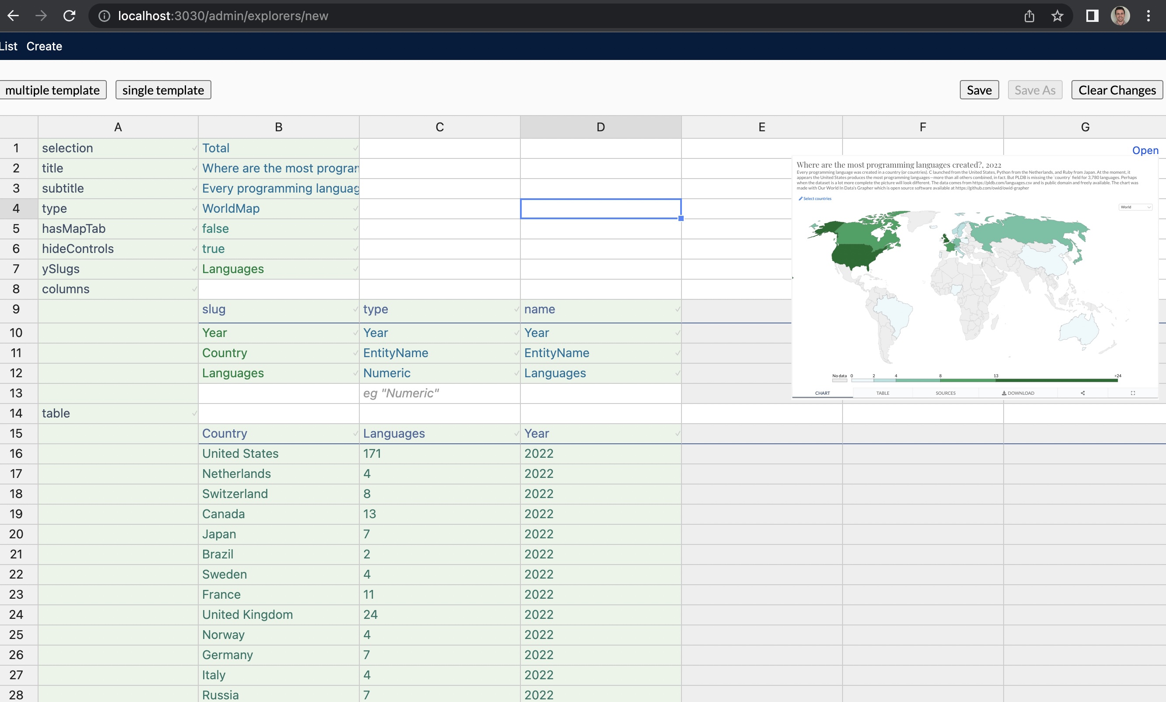Click the fullscreen icon in chart footer
The image size is (1166, 702).
click(1132, 393)
